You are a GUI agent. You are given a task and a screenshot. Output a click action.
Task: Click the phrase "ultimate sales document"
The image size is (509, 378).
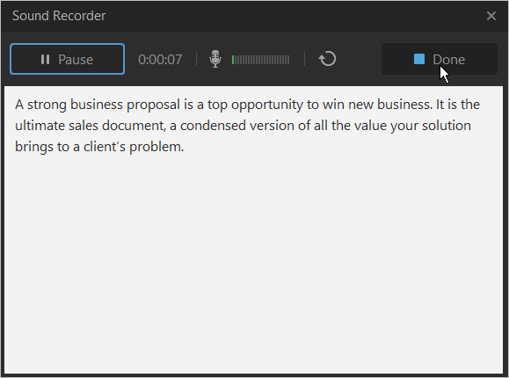point(90,126)
